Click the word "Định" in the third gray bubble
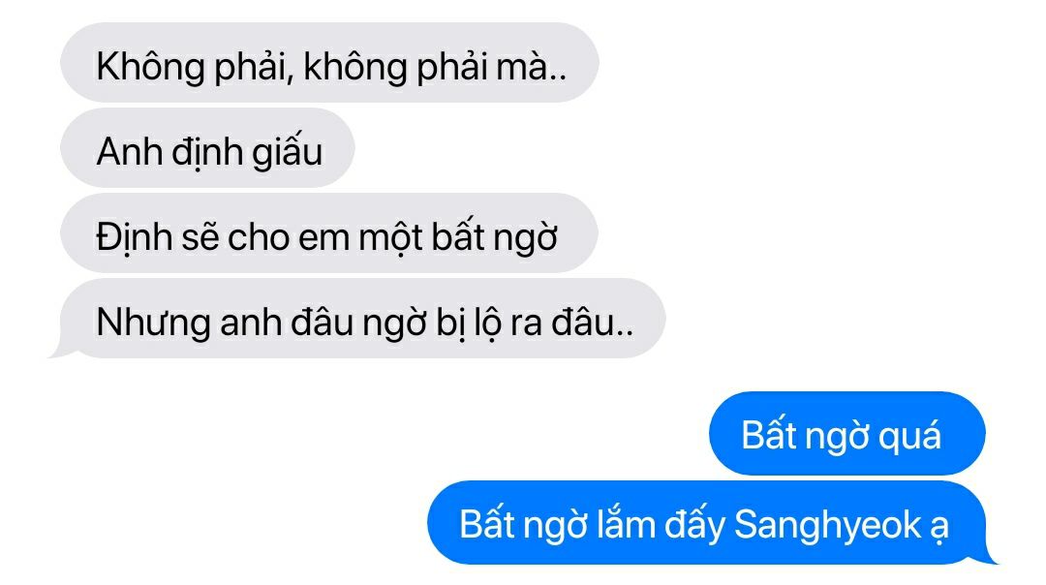 [134, 238]
